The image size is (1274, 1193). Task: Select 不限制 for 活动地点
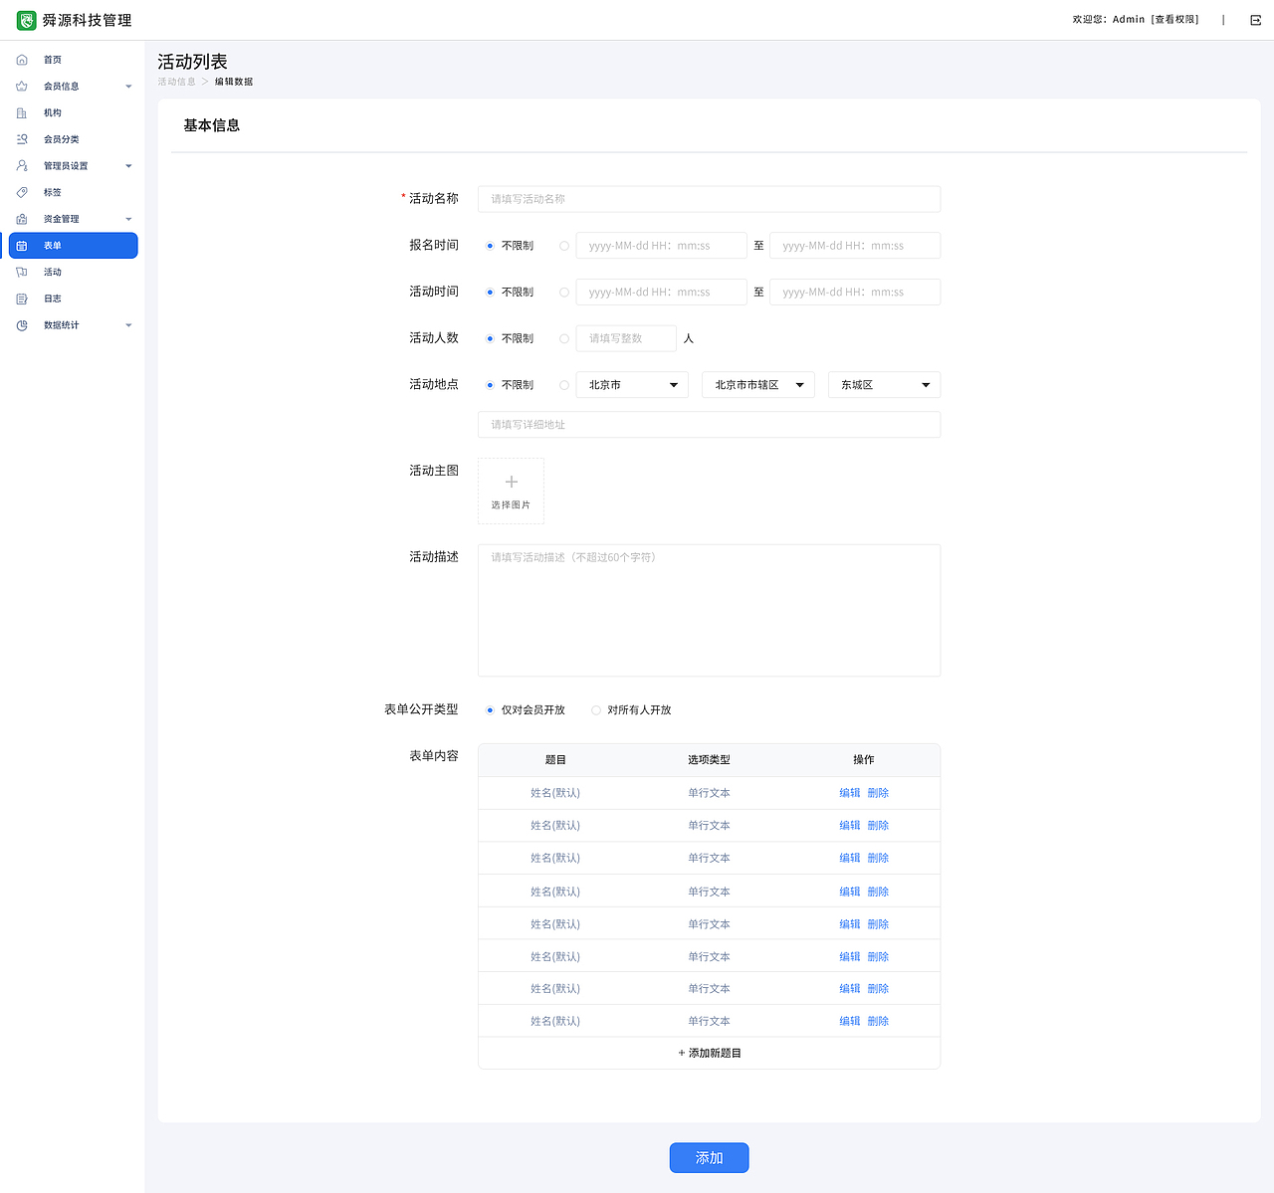(490, 385)
